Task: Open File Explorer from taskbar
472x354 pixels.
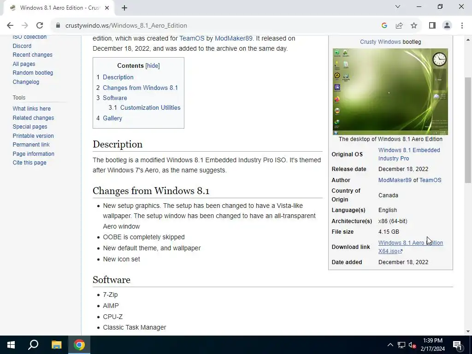Action: 56,345
